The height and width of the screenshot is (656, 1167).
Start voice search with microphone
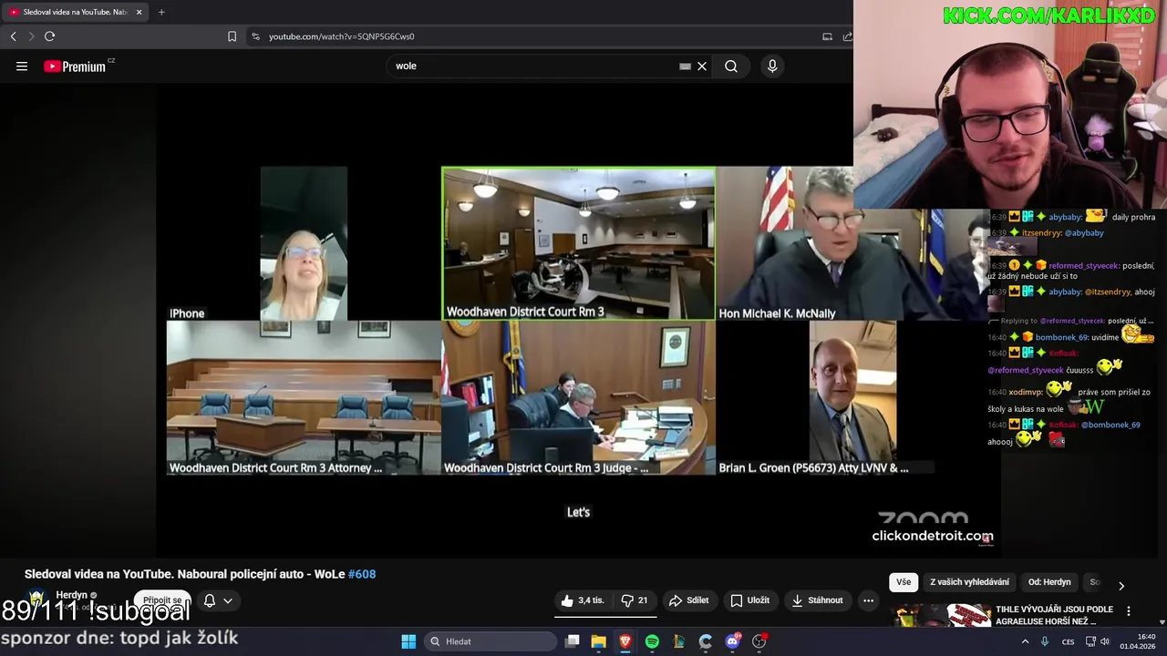(x=772, y=66)
